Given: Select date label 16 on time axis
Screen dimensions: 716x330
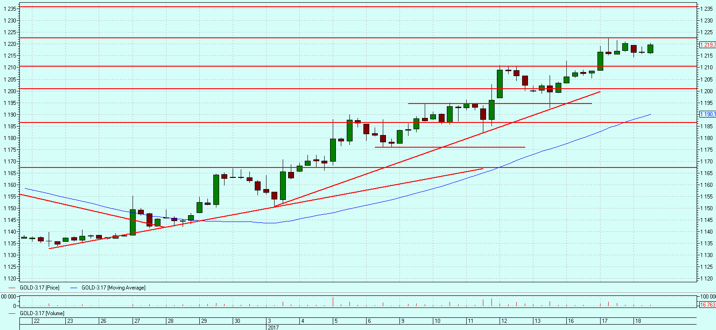Looking at the screenshot, I should coord(571,321).
